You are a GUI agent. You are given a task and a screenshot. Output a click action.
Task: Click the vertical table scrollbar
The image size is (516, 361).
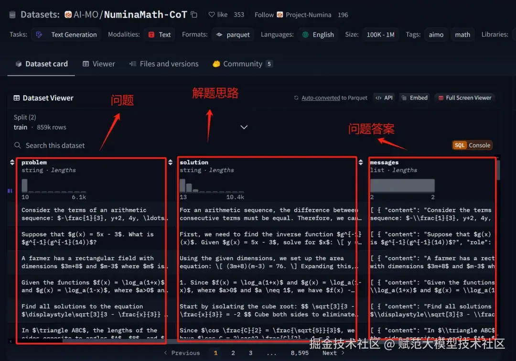(498, 170)
